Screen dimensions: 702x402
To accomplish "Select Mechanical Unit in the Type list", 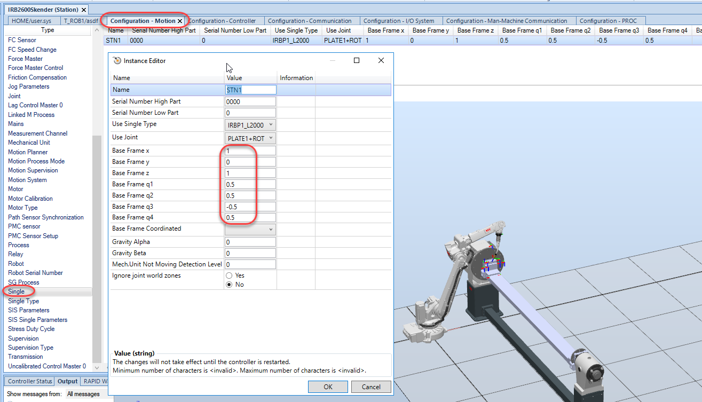I will click(29, 143).
